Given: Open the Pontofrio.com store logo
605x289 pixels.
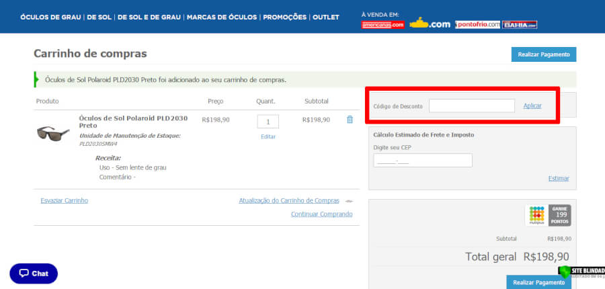Looking at the screenshot, I should pyautogui.click(x=477, y=25).
